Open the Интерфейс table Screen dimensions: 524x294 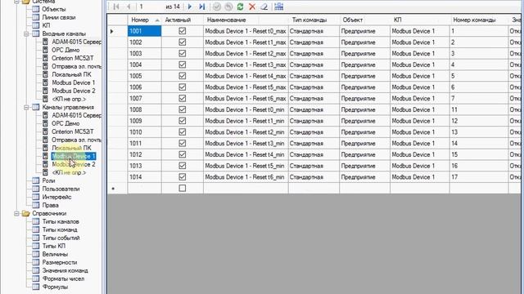click(56, 197)
